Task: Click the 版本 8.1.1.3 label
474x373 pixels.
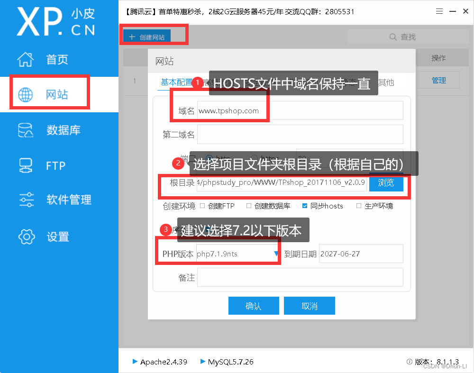Action: point(437,362)
